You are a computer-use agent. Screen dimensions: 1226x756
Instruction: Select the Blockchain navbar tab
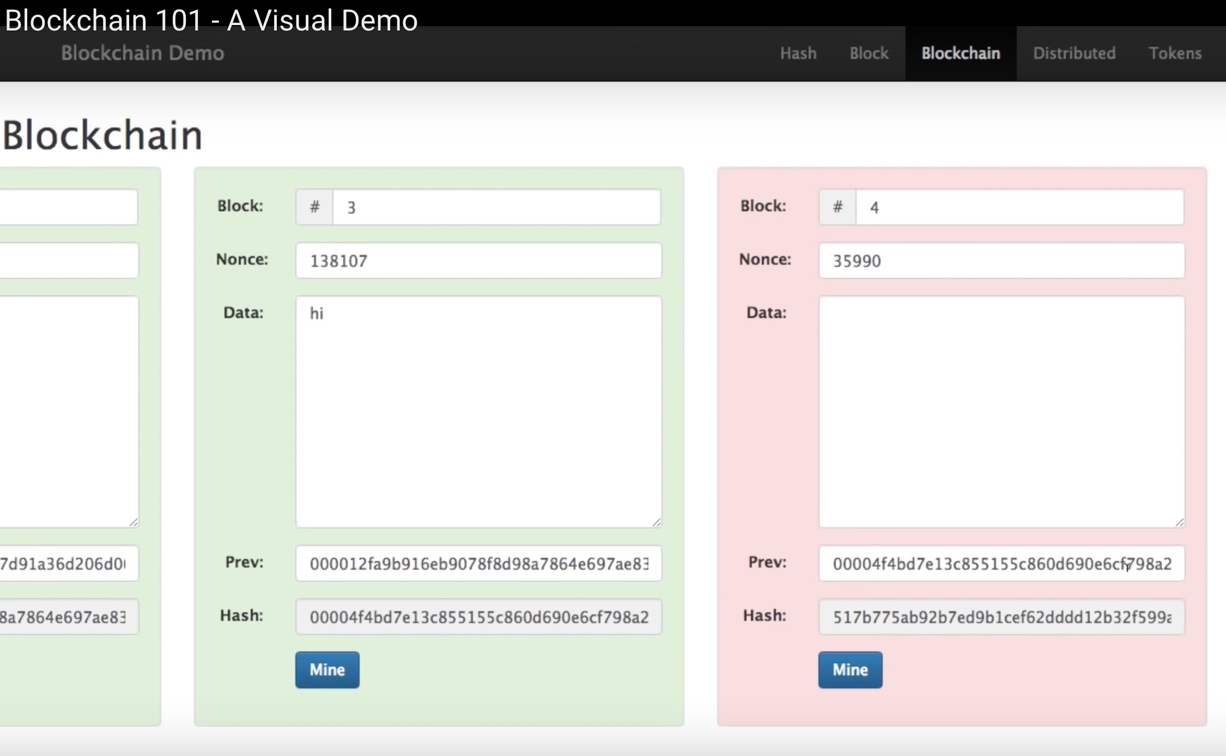[961, 53]
